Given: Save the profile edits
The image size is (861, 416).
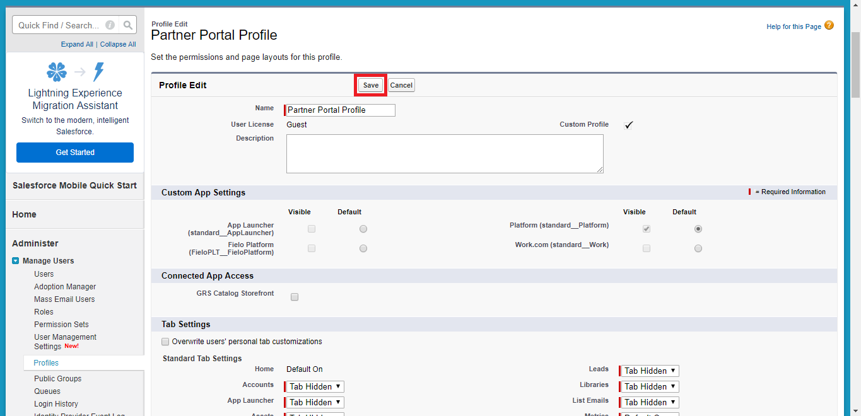Looking at the screenshot, I should (x=371, y=85).
